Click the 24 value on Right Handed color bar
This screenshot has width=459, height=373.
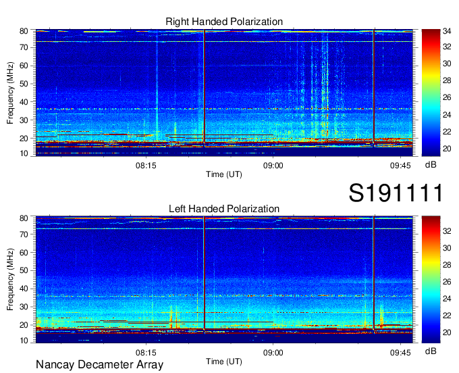(447, 115)
